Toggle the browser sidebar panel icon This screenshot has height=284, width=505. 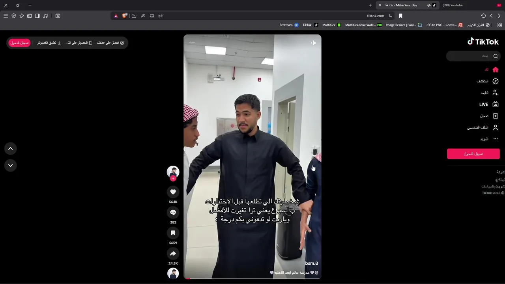37,16
